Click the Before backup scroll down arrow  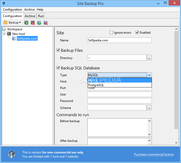pos(149,135)
